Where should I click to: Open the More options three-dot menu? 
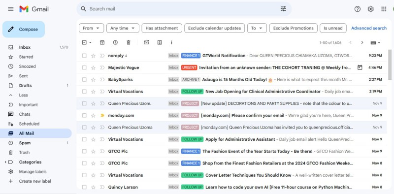tap(171, 42)
